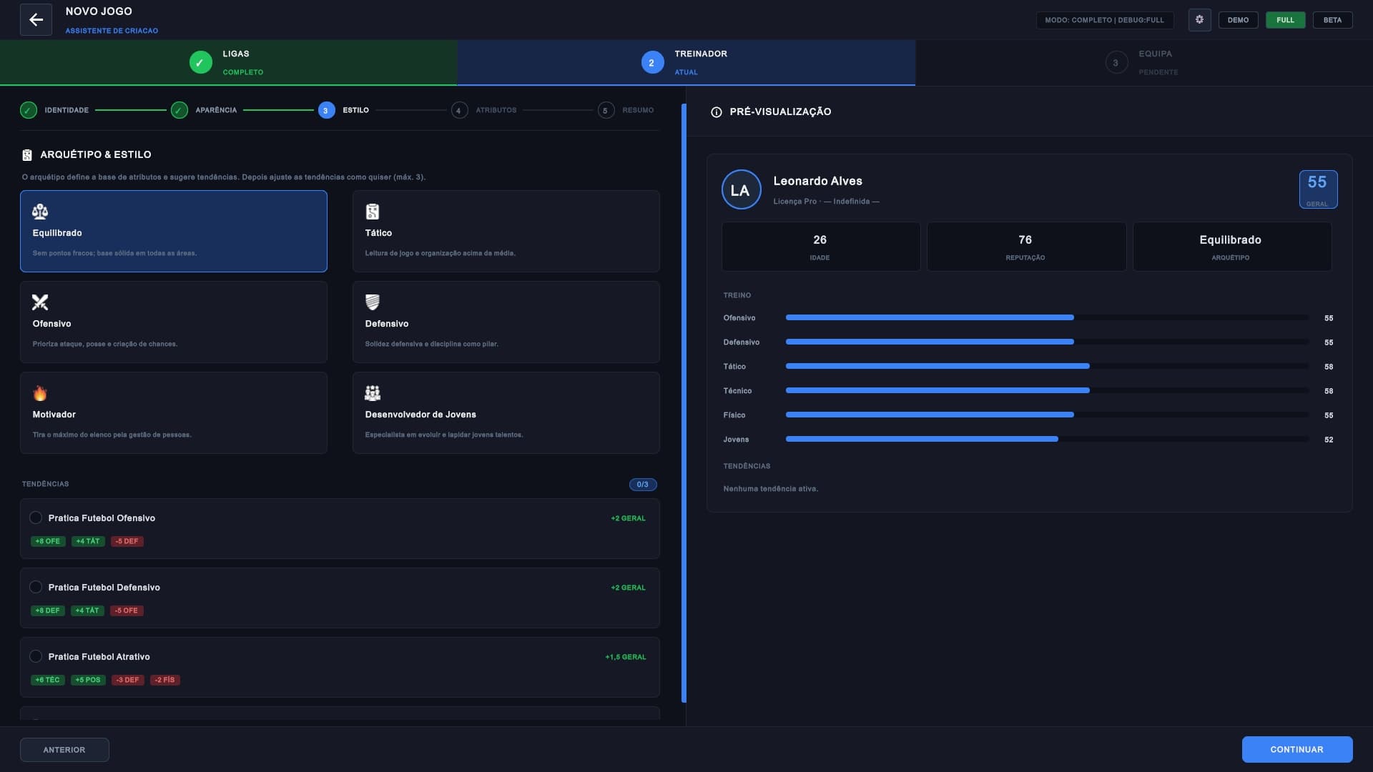Click the vertical scrollbar of the style panel
The image size is (1373, 772).
[684, 403]
